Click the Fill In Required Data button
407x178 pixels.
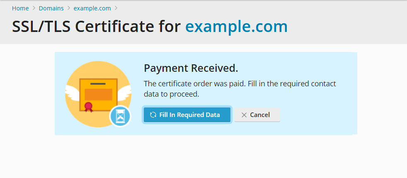coord(187,115)
